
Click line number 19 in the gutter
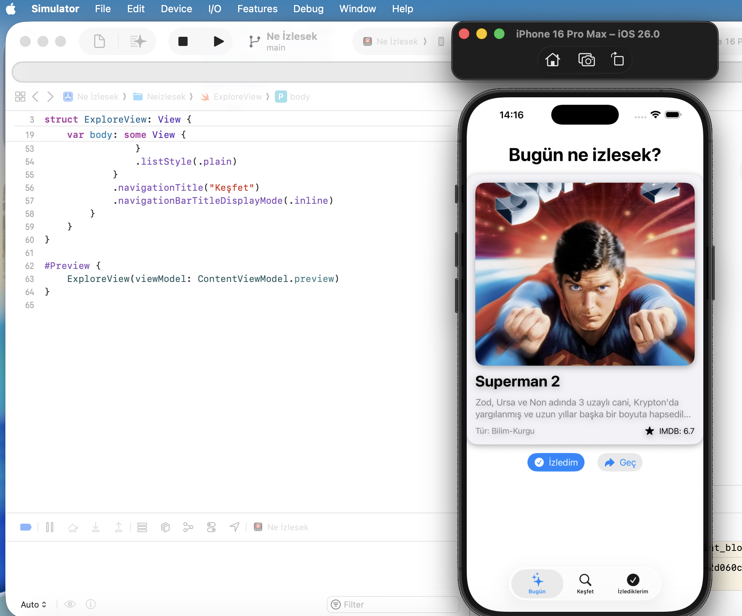29,135
